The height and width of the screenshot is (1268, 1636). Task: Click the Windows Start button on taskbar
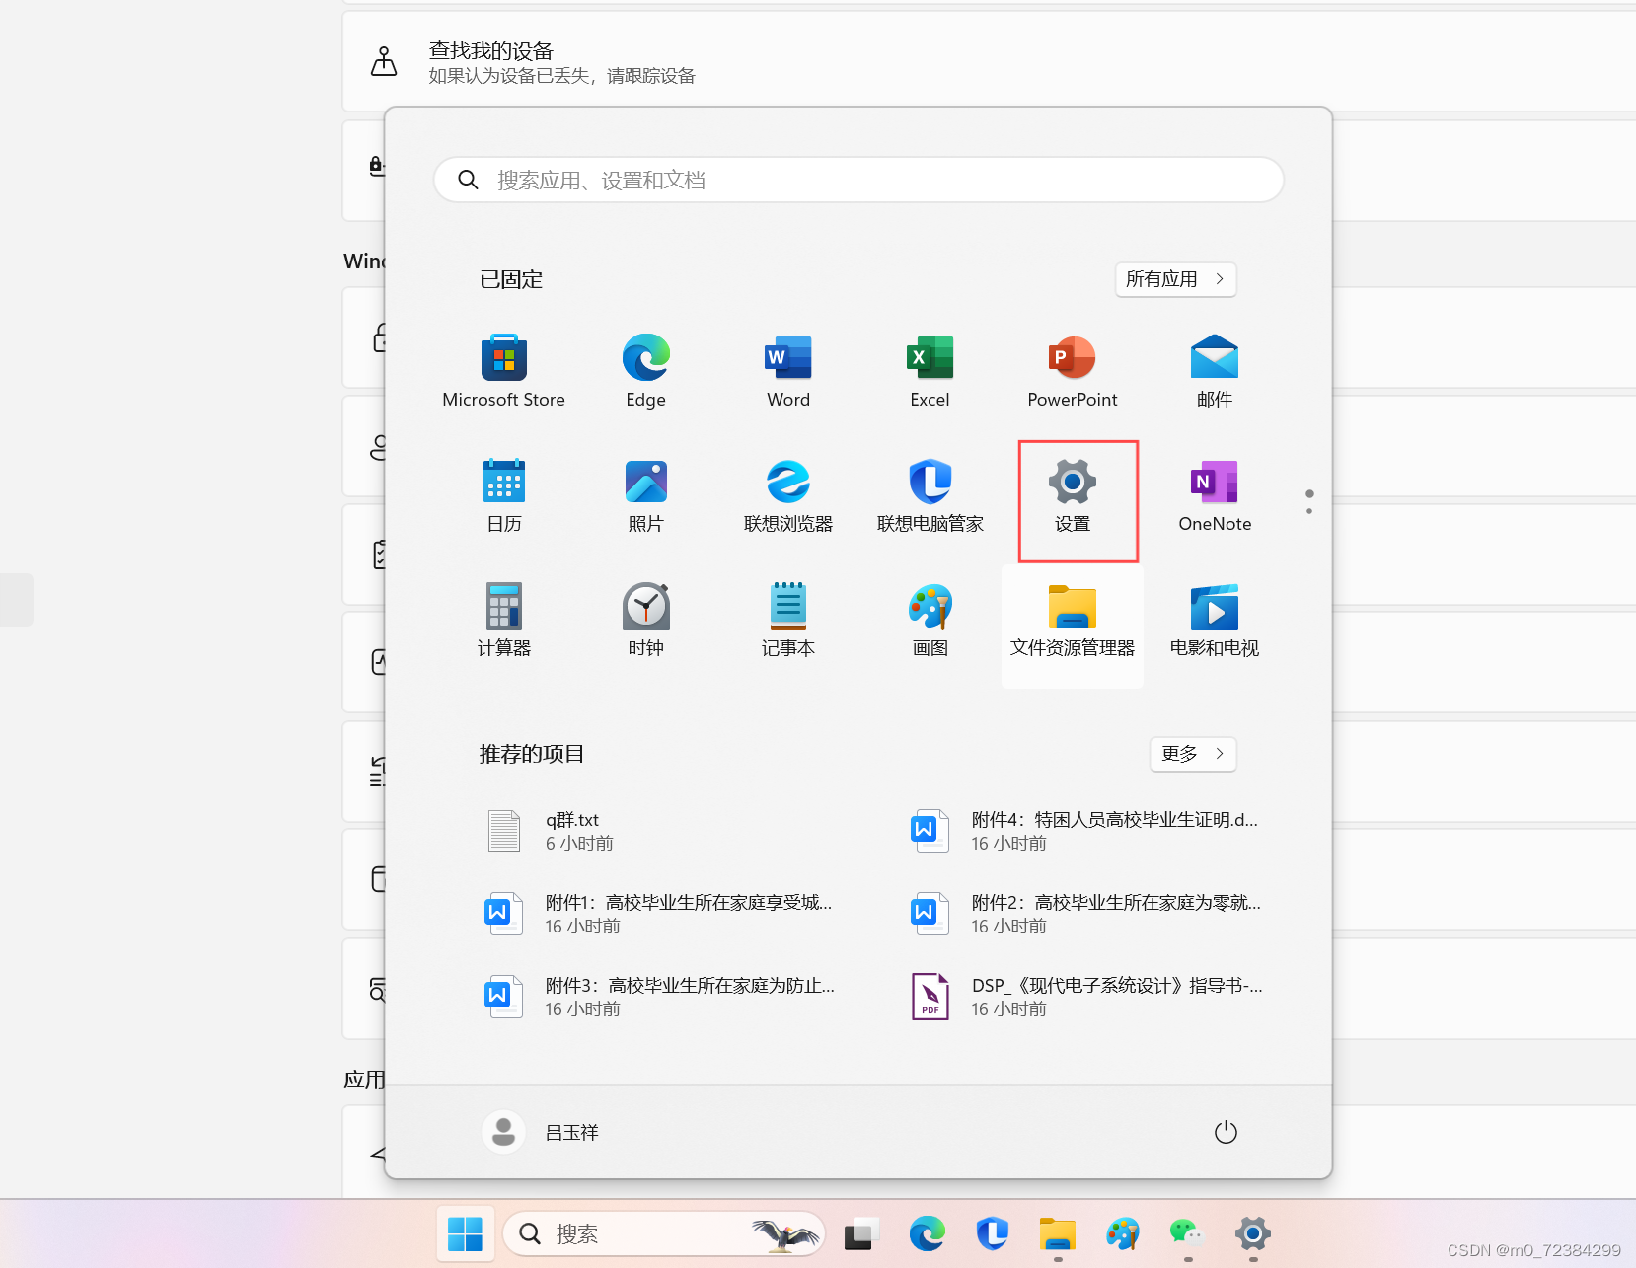(x=465, y=1233)
